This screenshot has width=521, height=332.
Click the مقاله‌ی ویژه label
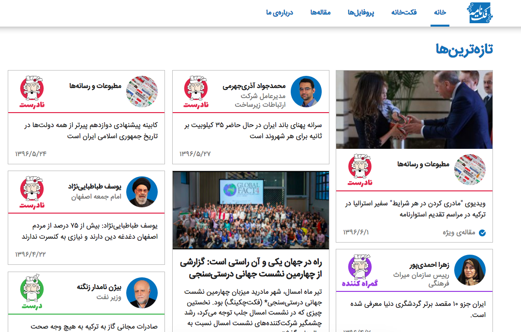pos(459,232)
